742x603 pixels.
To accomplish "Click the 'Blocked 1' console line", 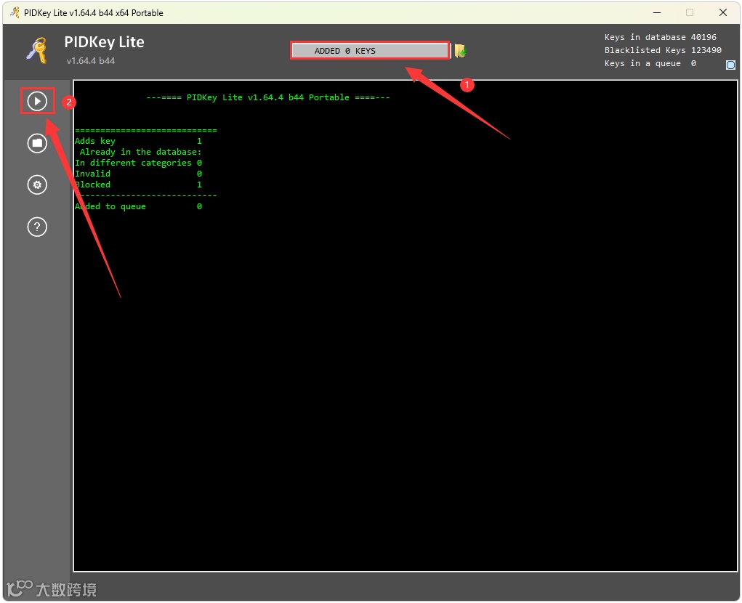I will pos(138,185).
